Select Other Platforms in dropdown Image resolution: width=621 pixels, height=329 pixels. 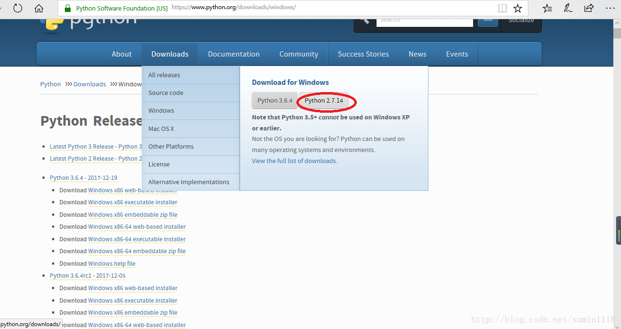pos(191,146)
